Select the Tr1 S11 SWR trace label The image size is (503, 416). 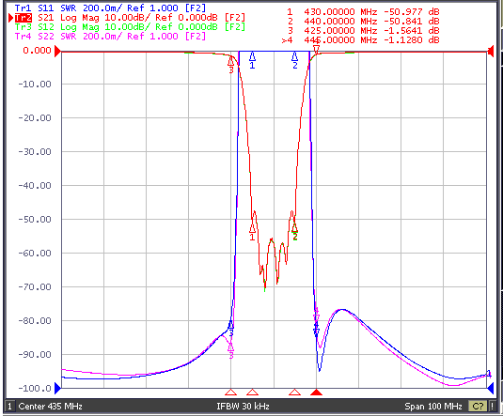coord(110,8)
